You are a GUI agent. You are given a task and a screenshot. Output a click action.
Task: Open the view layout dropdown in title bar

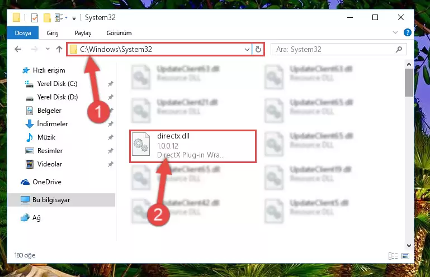click(x=61, y=18)
